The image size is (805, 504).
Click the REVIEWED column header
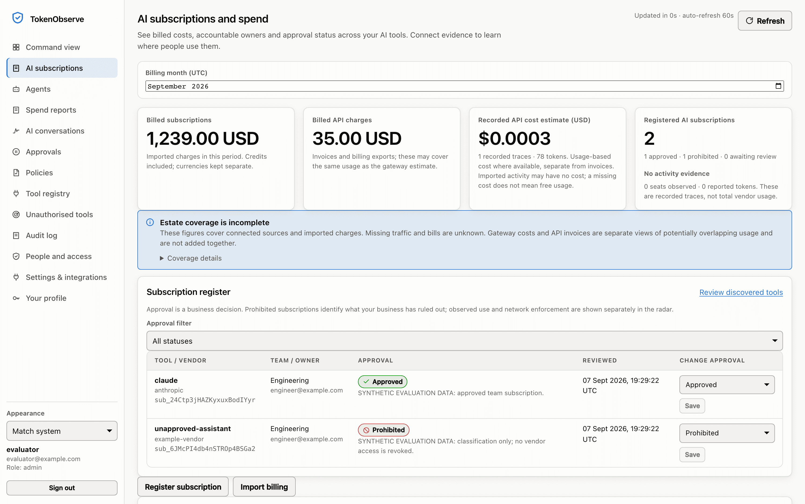coord(599,360)
